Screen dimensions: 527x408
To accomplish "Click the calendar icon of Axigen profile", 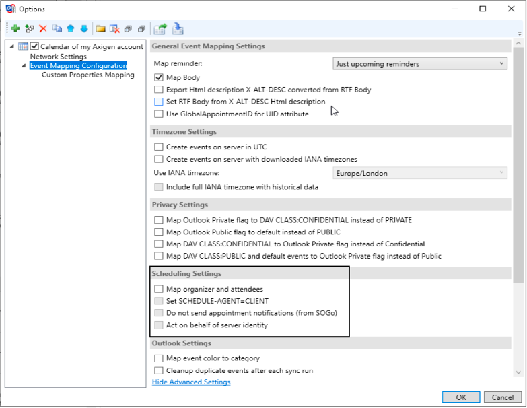I will coord(23,46).
